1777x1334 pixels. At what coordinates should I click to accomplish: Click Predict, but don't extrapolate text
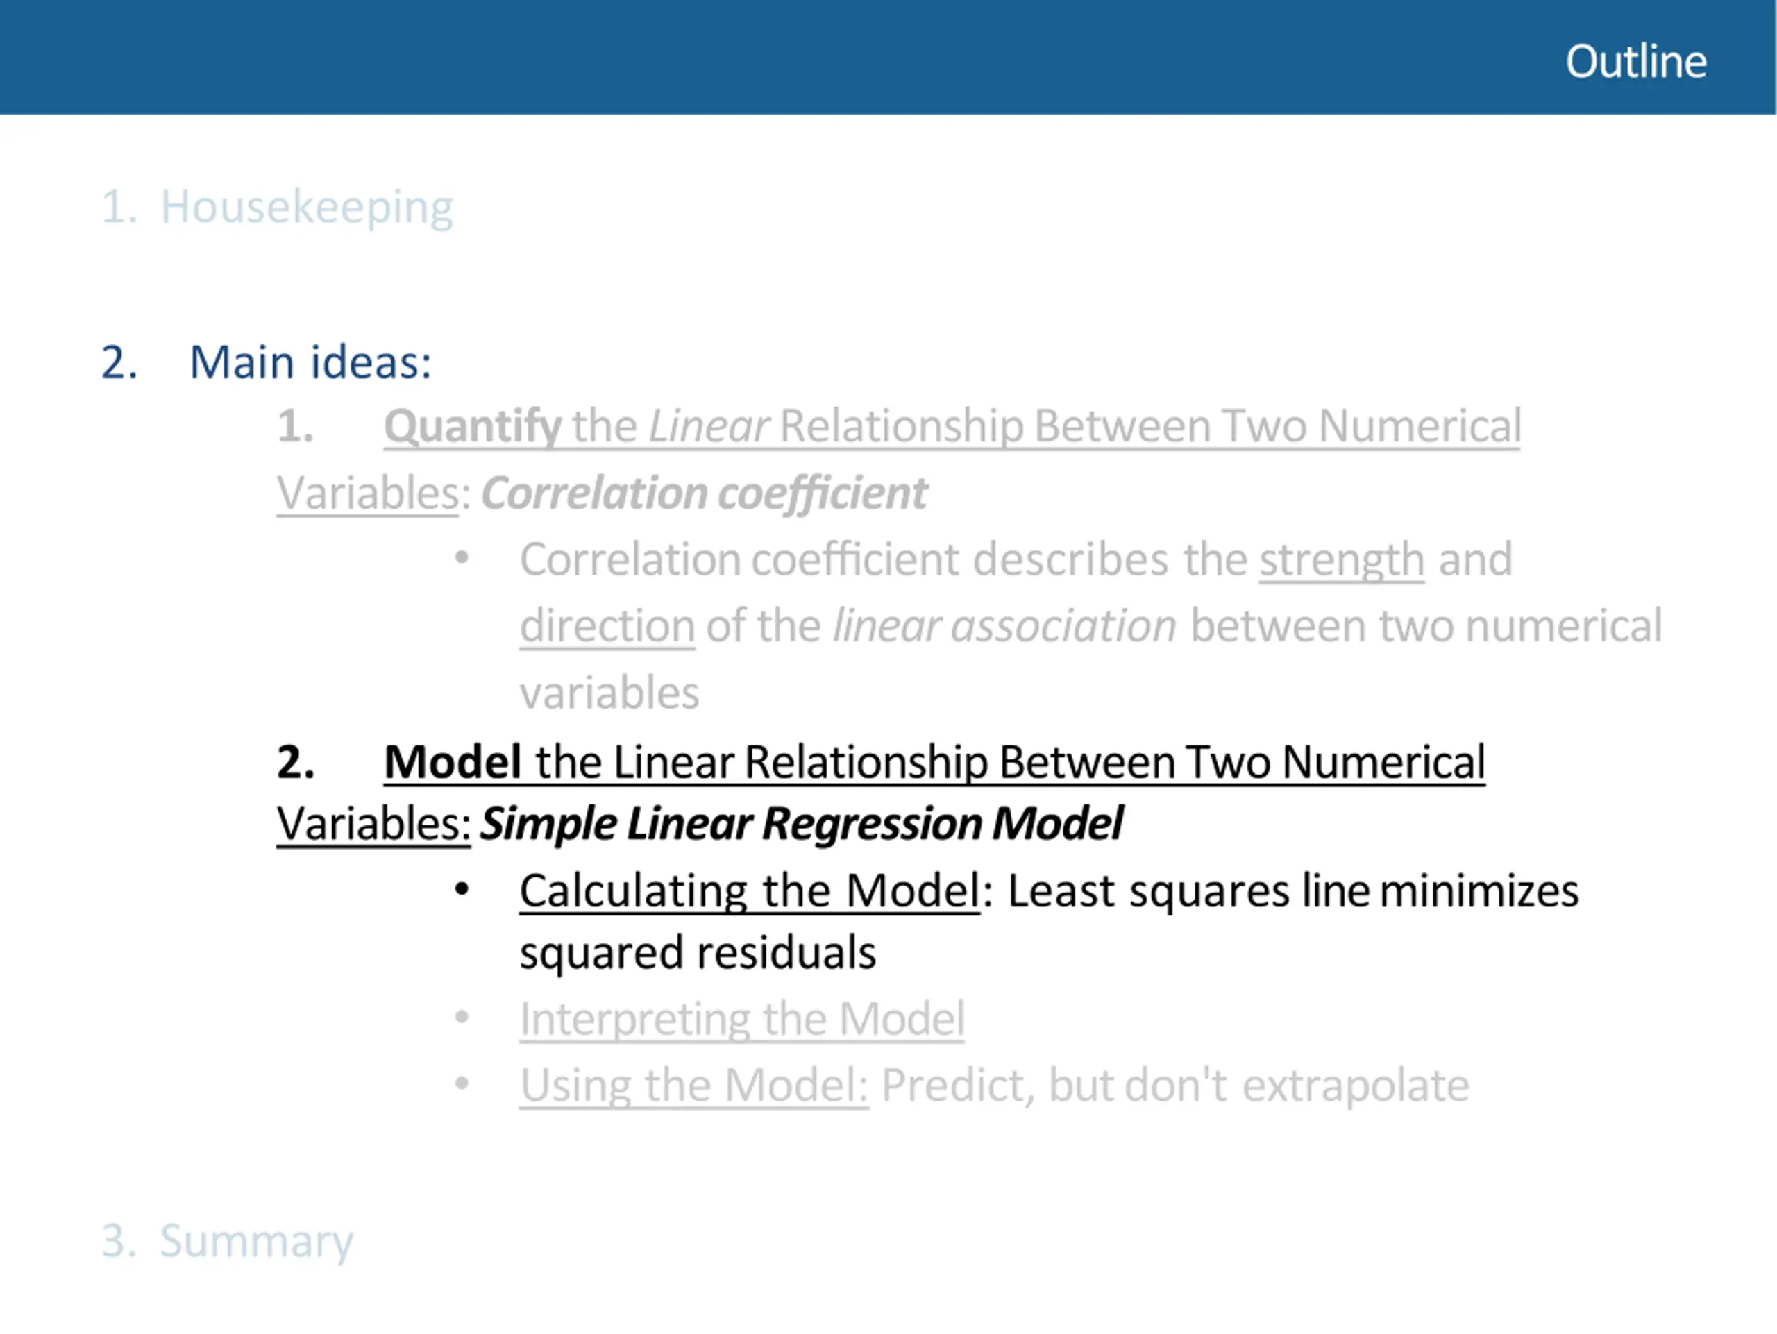[1175, 1086]
